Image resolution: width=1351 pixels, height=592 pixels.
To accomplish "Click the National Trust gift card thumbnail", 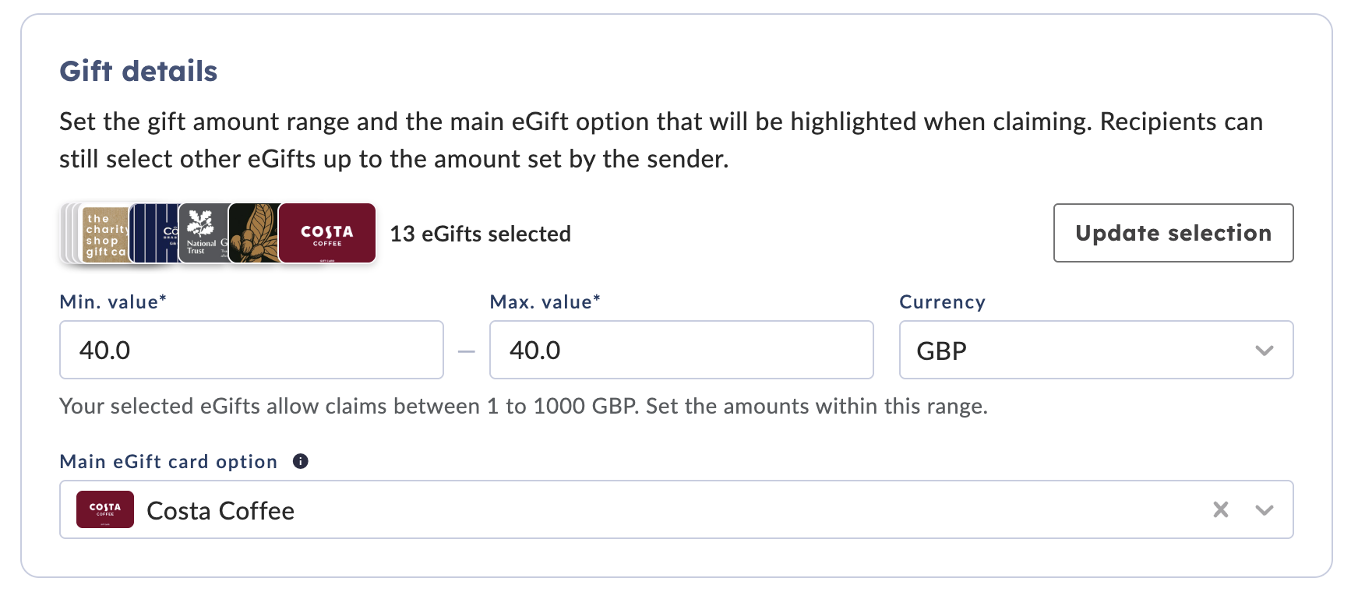I will tap(203, 233).
